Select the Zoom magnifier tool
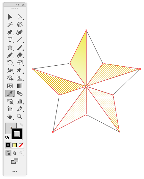The image size is (144, 179). tap(20, 117)
